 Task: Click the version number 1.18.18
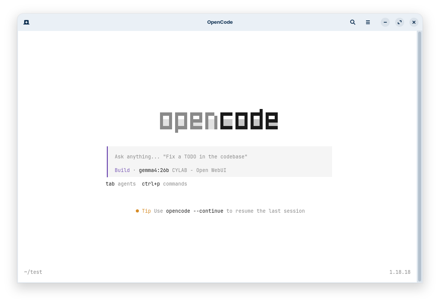click(400, 272)
